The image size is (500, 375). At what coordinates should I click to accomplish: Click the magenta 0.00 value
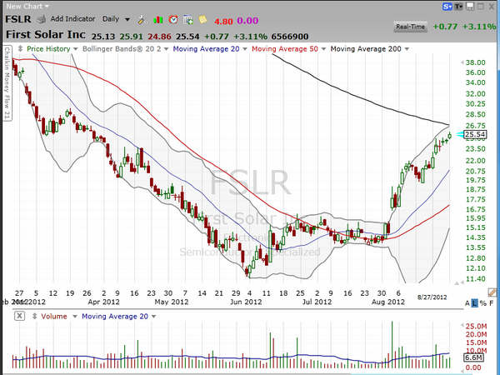pyautogui.click(x=247, y=21)
